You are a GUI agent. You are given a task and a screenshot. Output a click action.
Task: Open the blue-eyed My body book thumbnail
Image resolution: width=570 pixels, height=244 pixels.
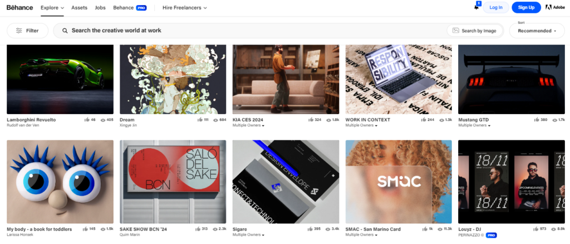(60, 182)
